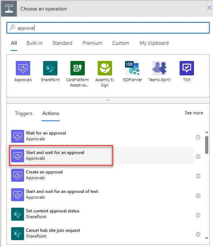Viewport: 213px width, 247px height.
Task: Switch to the Triggers tab
Action: click(24, 113)
